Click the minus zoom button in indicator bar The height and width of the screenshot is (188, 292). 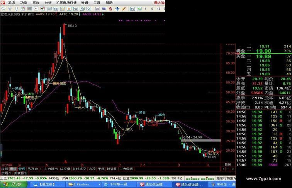coord(227,169)
